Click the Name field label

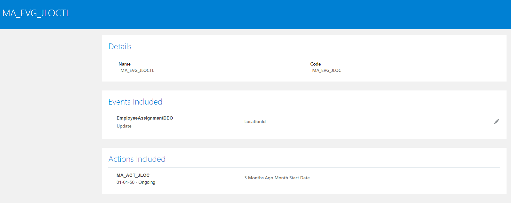pos(125,64)
